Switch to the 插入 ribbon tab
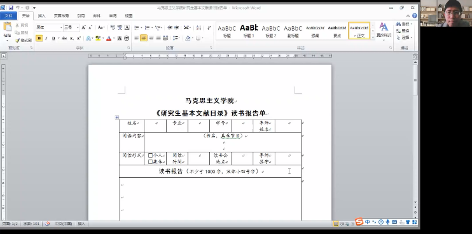The width and height of the screenshot is (472, 234). [x=41, y=16]
